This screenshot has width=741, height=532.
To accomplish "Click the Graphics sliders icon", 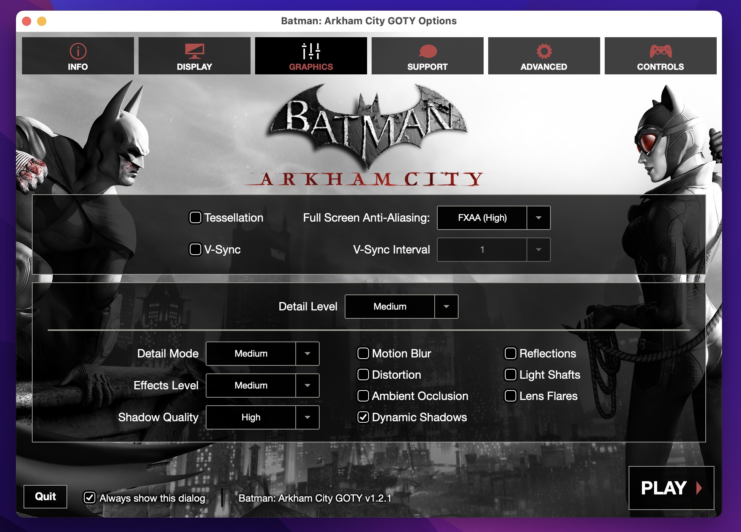I will click(311, 50).
